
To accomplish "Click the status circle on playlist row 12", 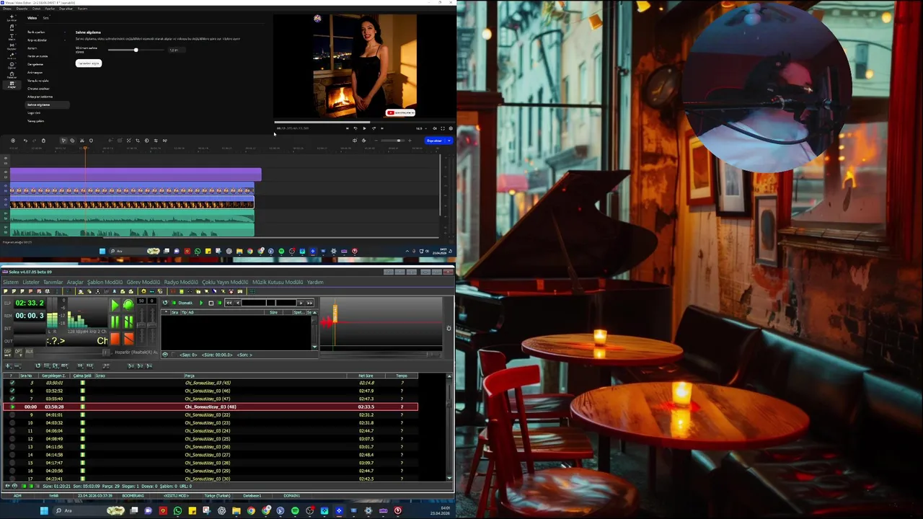I will tap(12, 438).
